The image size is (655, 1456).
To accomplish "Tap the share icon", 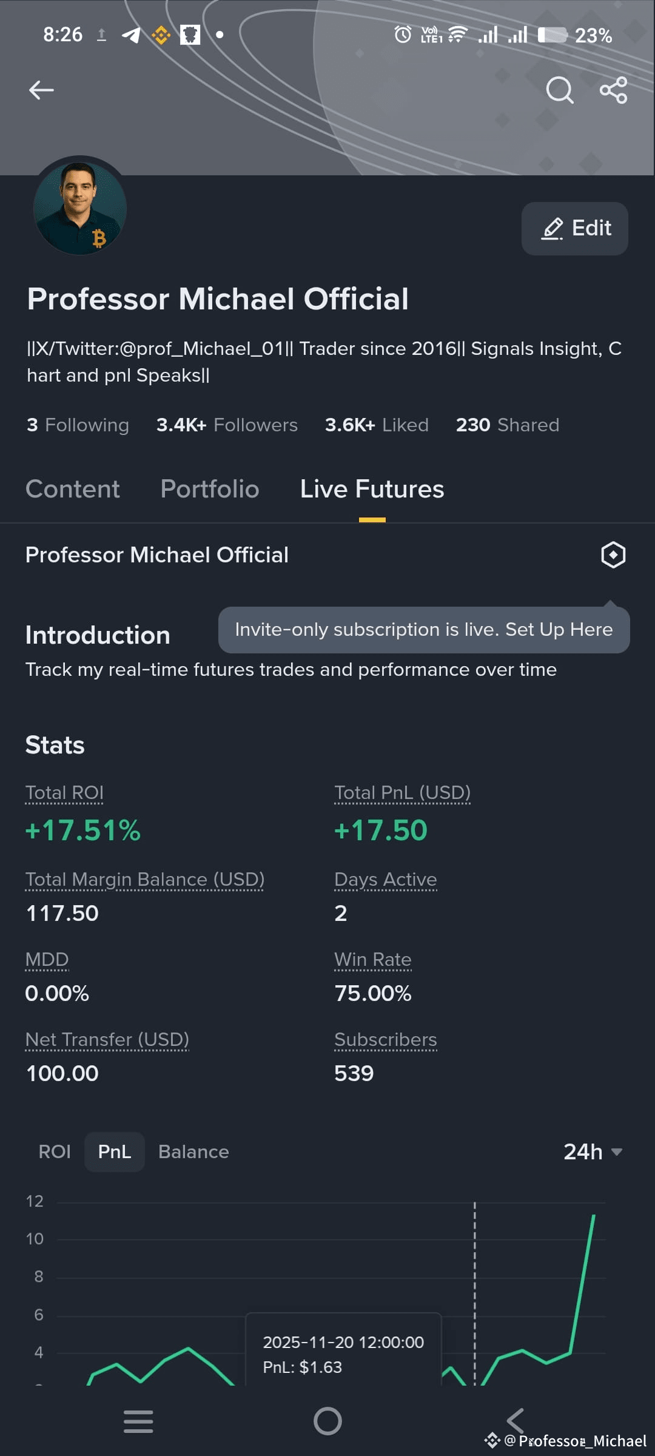I will point(613,90).
